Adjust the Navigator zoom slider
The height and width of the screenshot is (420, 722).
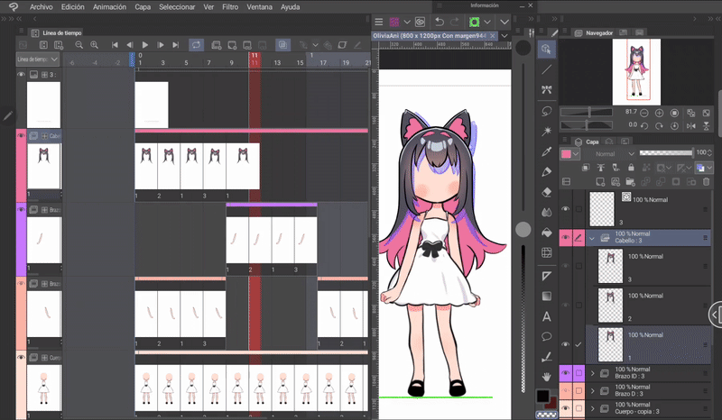[x=587, y=112]
